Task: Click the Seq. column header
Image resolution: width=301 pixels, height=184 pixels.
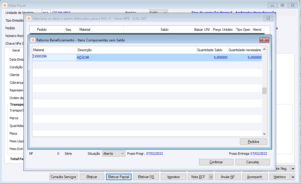Action: pyautogui.click(x=72, y=30)
